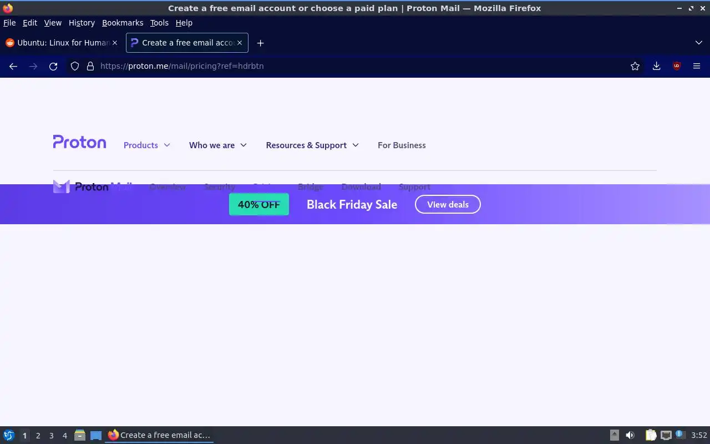
Task: Open the Security navigation link
Action: point(220,187)
